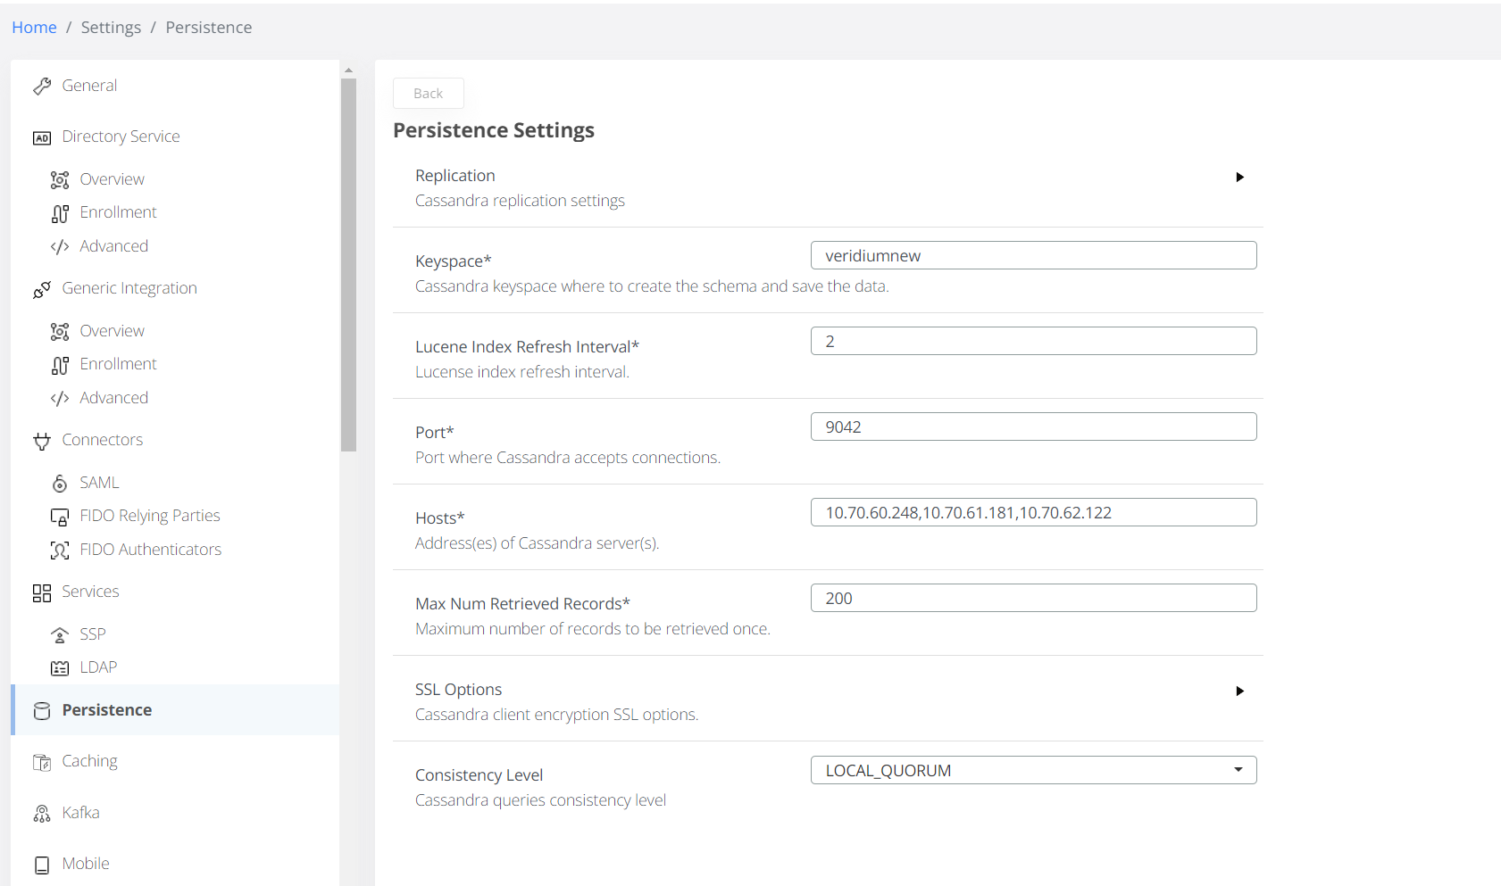Viewport: 1501px width, 886px height.
Task: Open LDAP under Services
Action: click(98, 667)
